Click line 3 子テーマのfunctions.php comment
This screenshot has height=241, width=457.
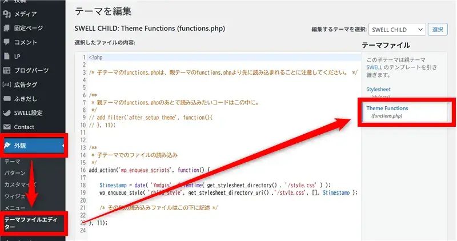click(223, 73)
